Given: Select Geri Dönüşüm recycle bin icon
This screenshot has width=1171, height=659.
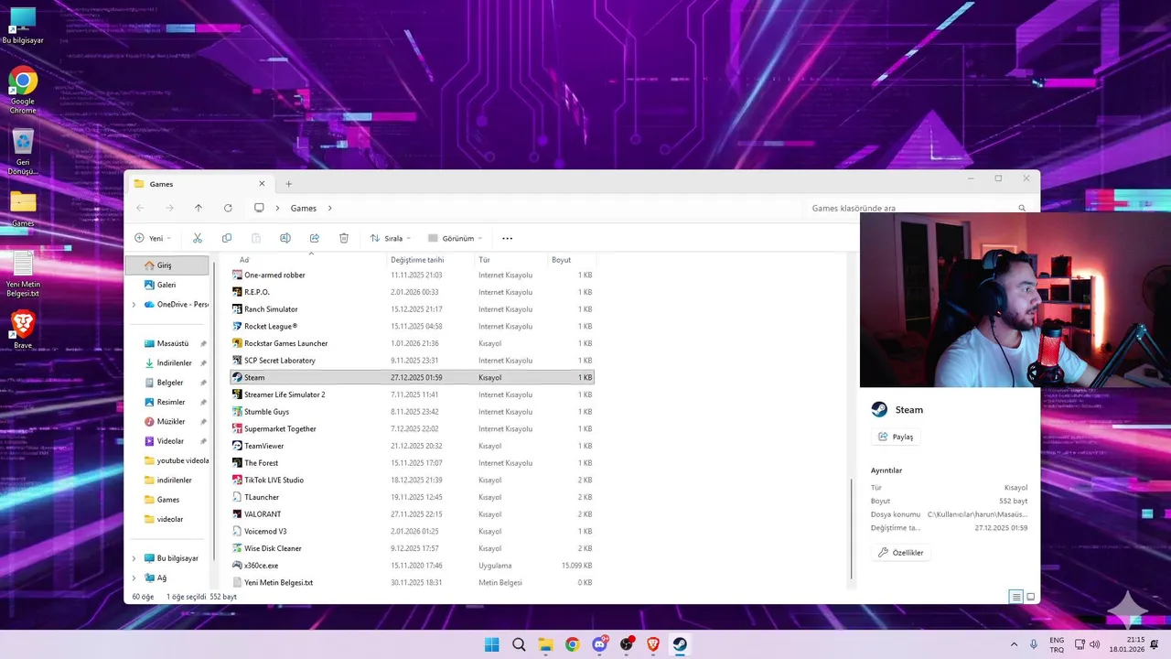Looking at the screenshot, I should [23, 152].
